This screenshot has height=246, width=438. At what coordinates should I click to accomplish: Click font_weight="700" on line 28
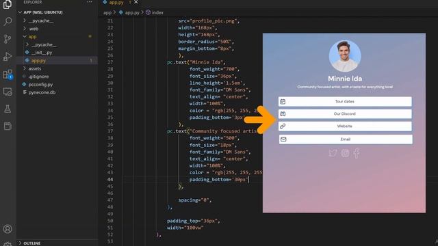tap(214, 69)
